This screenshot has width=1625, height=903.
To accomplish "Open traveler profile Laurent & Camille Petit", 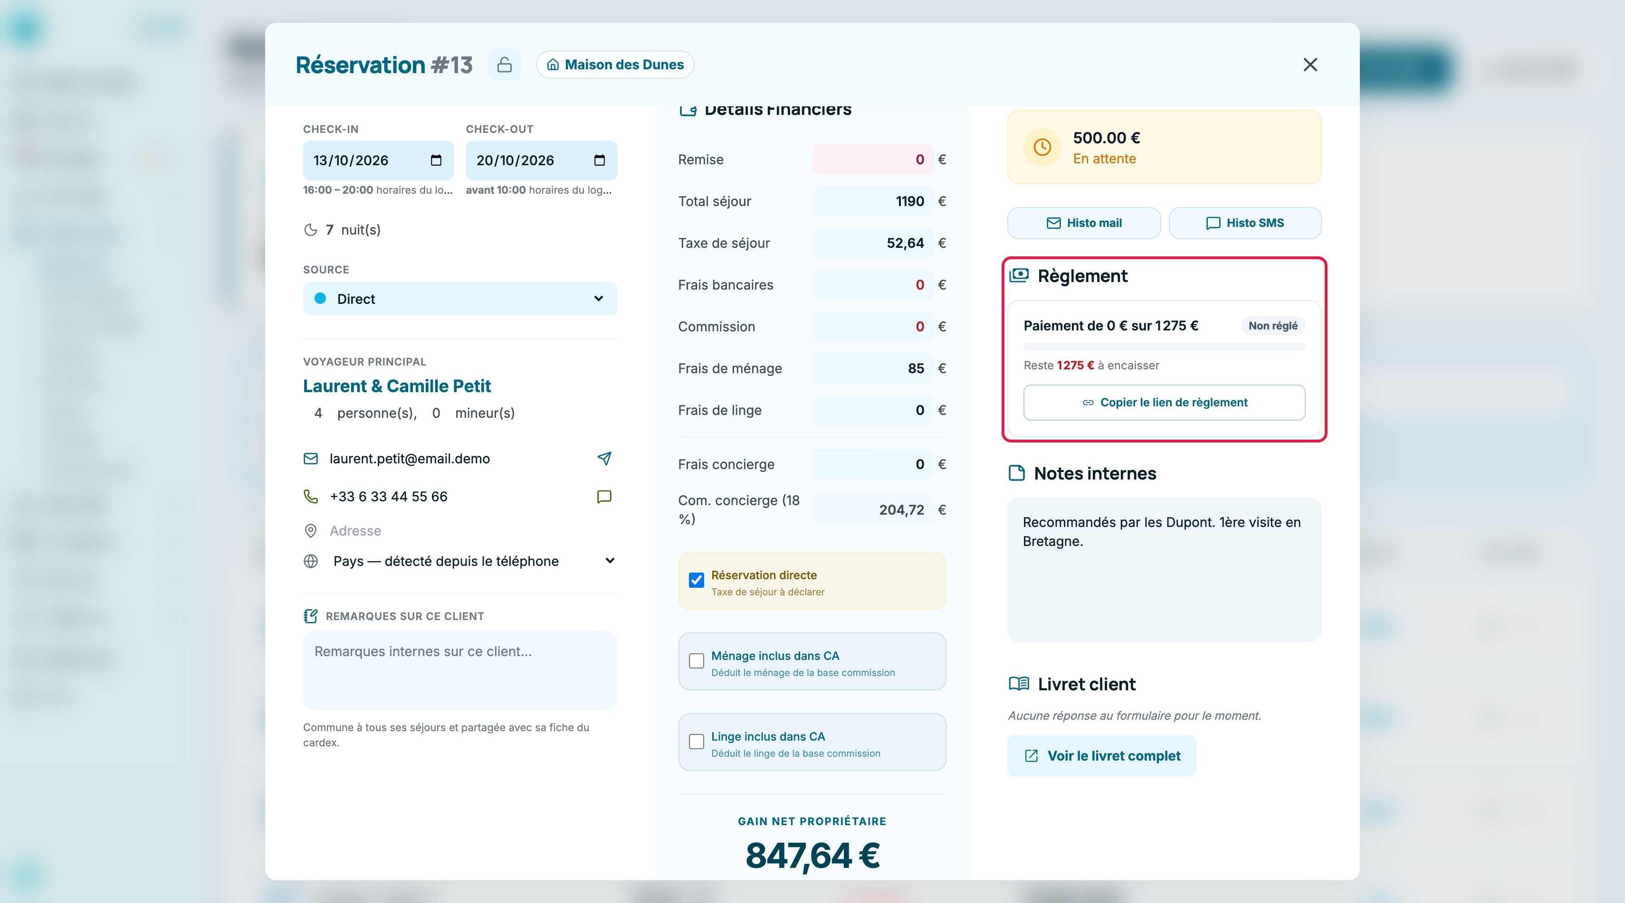I will point(397,386).
